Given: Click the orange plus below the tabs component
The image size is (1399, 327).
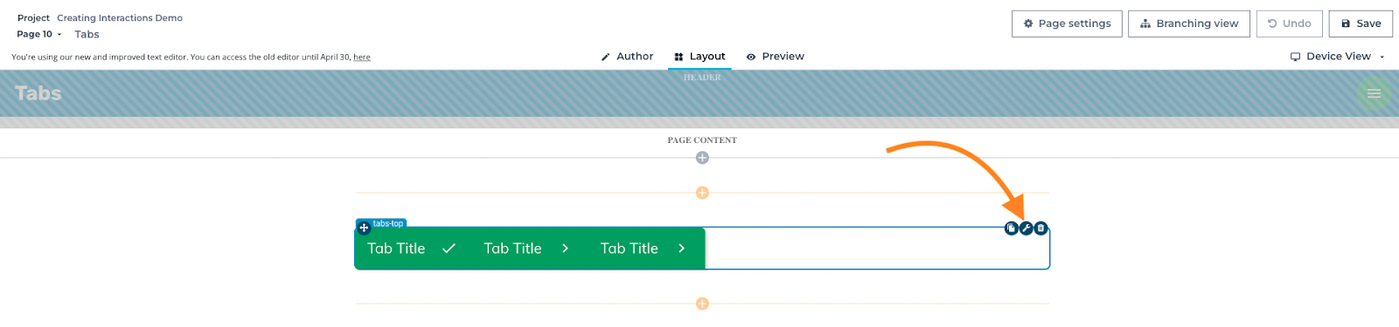Looking at the screenshot, I should [x=702, y=303].
